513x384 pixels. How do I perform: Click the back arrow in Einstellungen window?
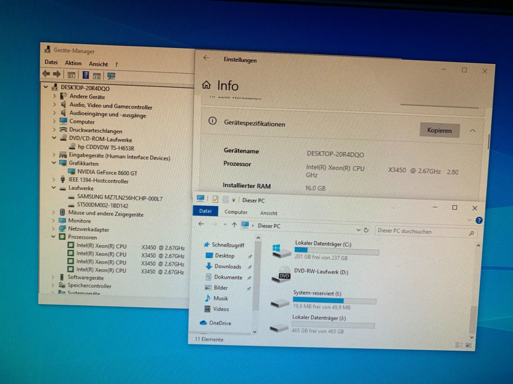206,58
